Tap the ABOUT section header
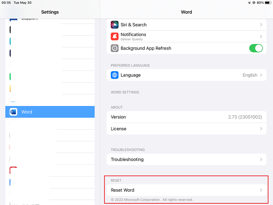This screenshot has height=205, width=273. pos(117,107)
